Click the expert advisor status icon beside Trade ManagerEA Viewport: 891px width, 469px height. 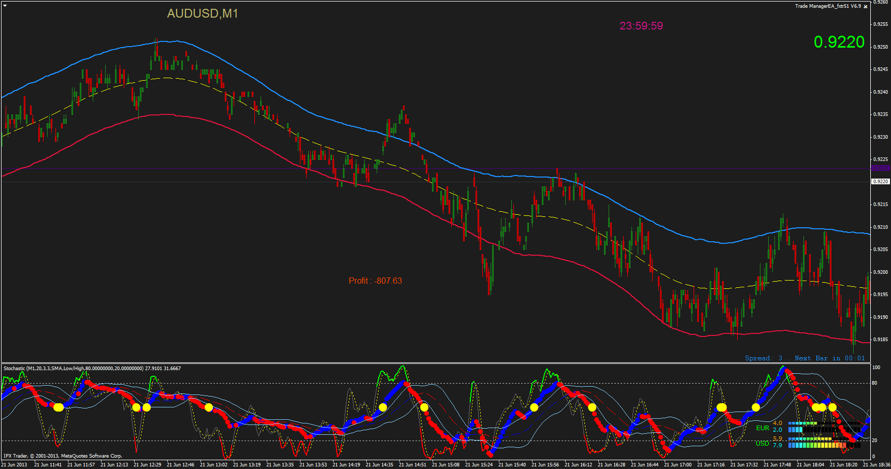(x=865, y=6)
